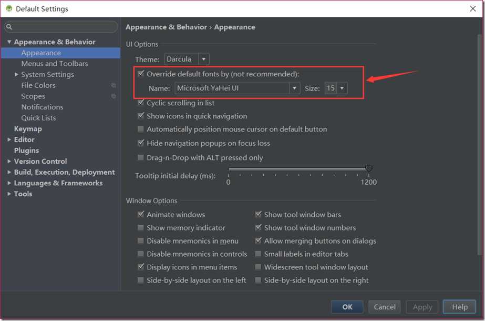Click the search magnifier icon
Viewport: 485px width, 321px height.
(9, 27)
